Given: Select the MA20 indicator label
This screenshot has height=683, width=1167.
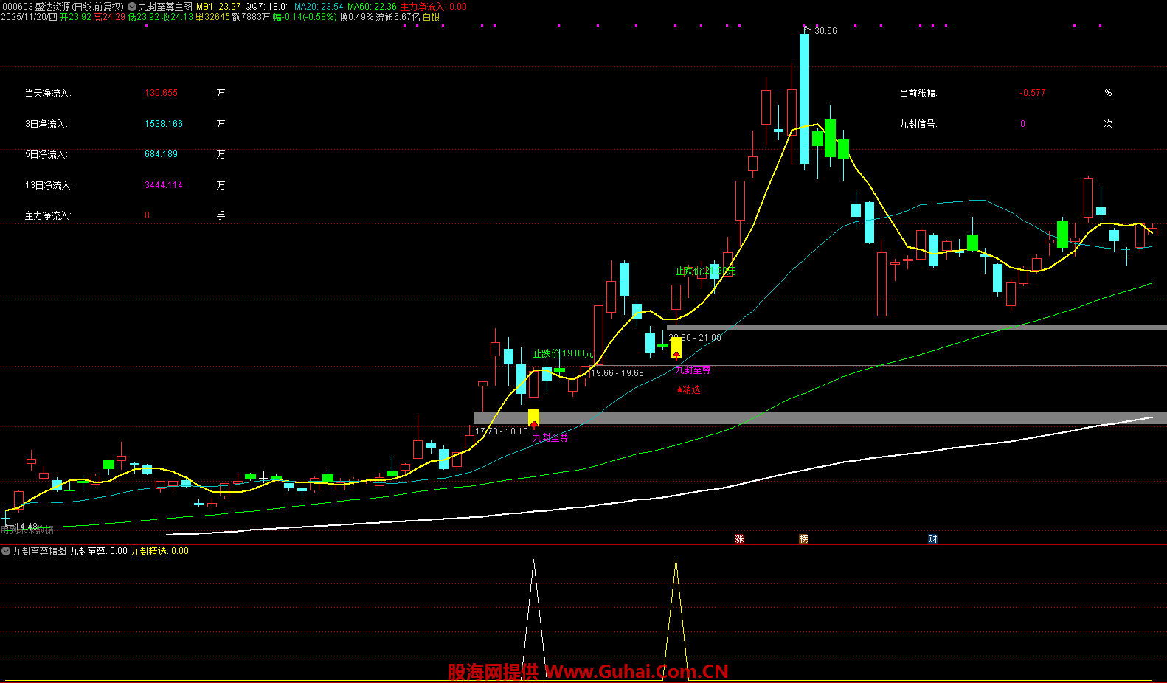Looking at the screenshot, I should 319,7.
